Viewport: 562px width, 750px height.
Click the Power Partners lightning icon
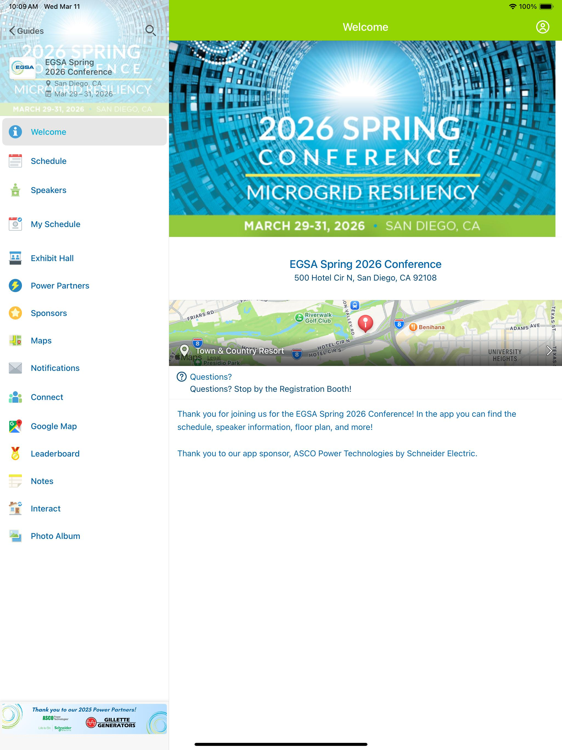(15, 286)
